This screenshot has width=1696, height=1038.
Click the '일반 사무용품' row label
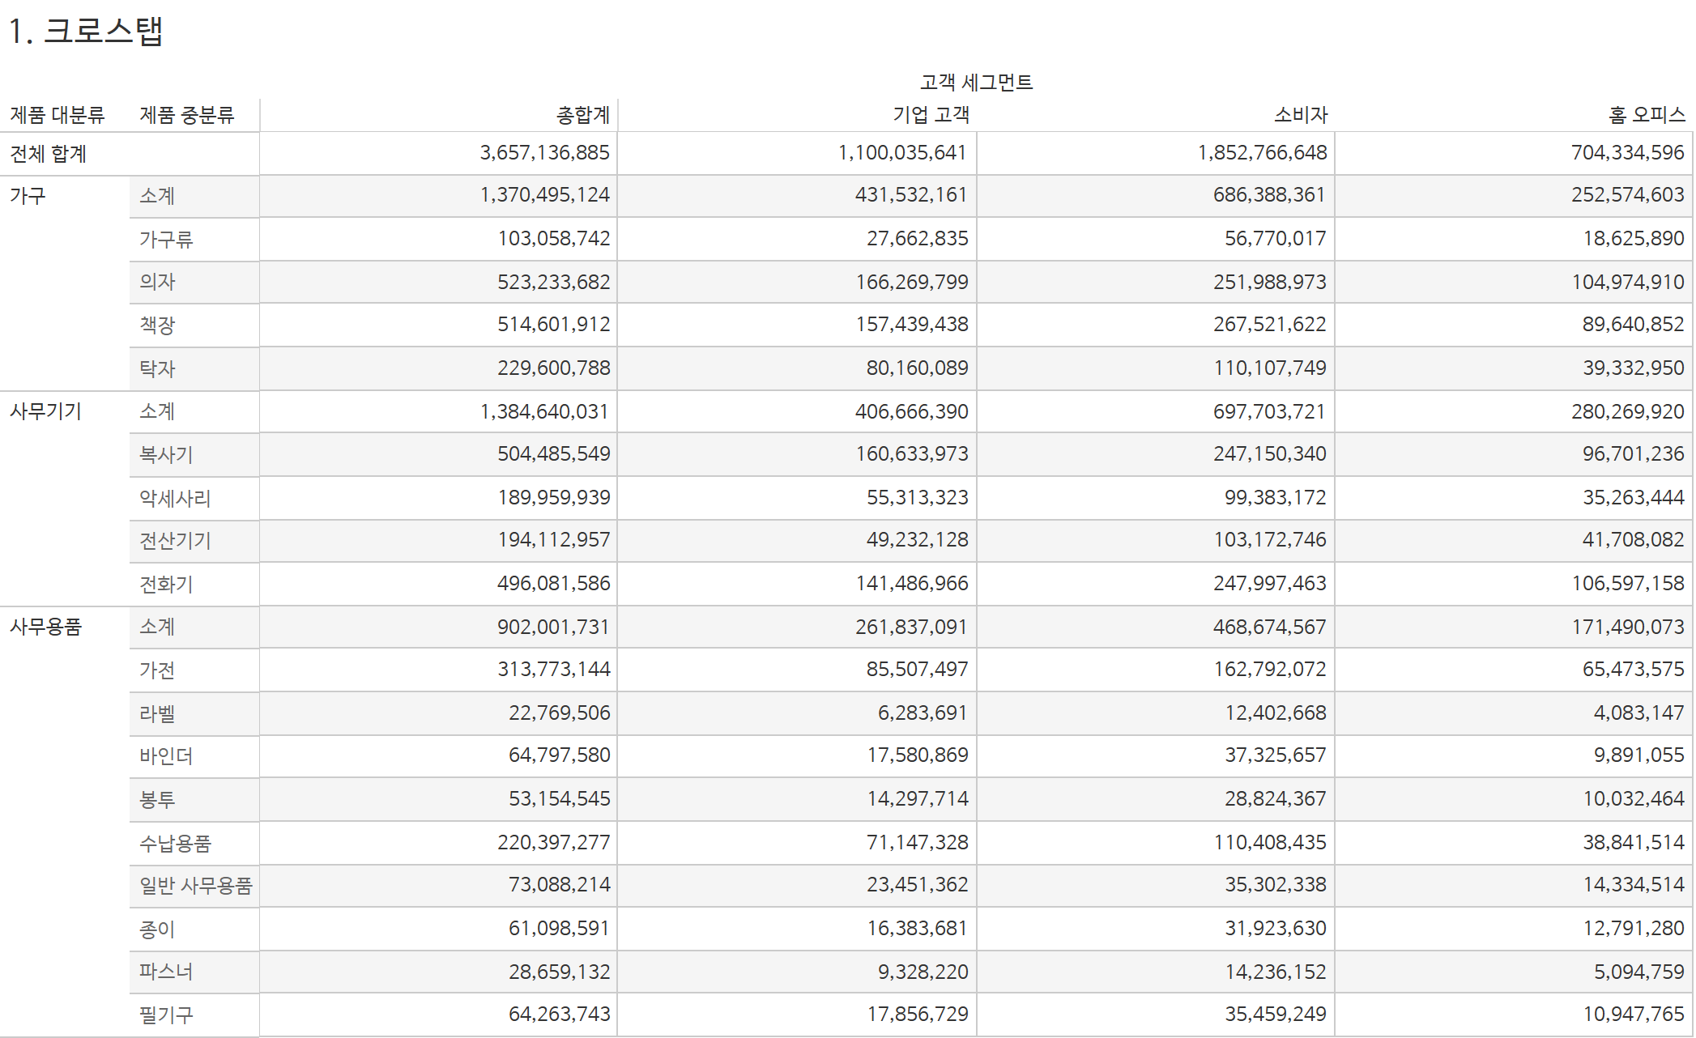pos(195,886)
